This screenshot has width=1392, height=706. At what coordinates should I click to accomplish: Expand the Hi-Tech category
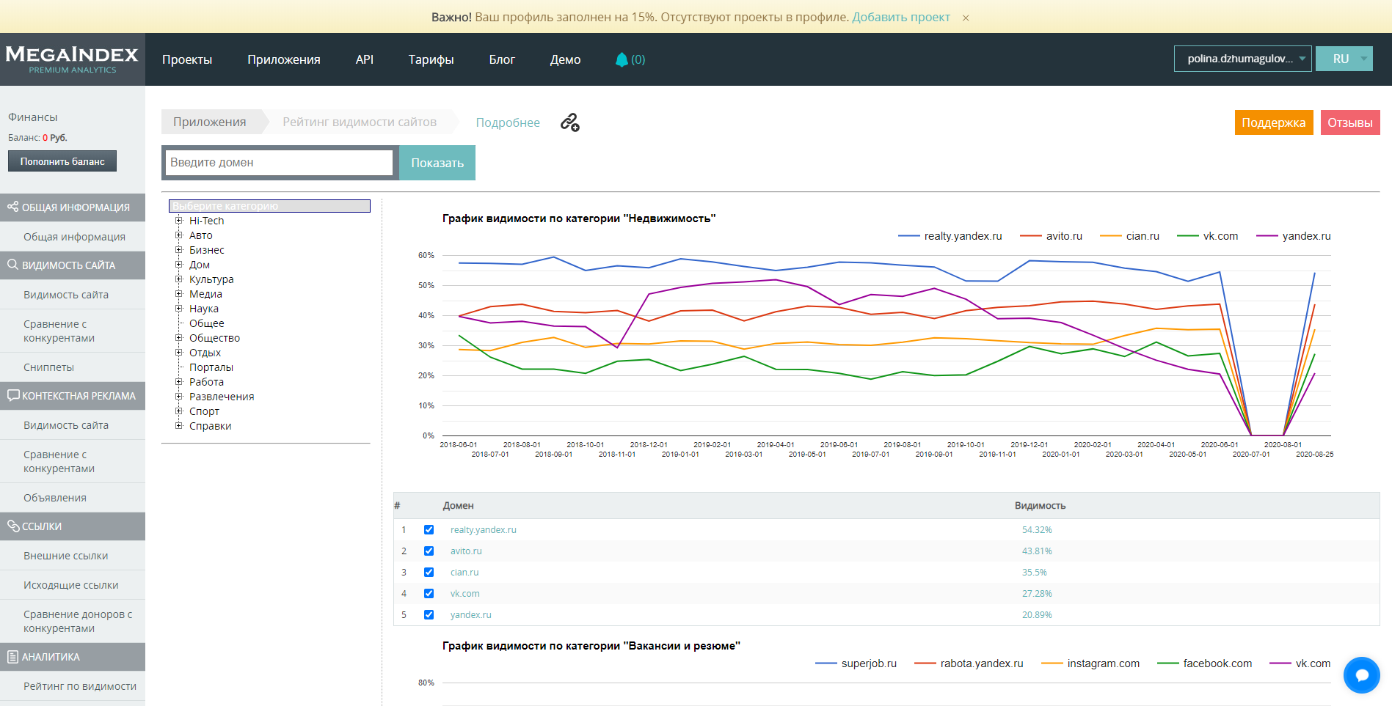pos(178,220)
